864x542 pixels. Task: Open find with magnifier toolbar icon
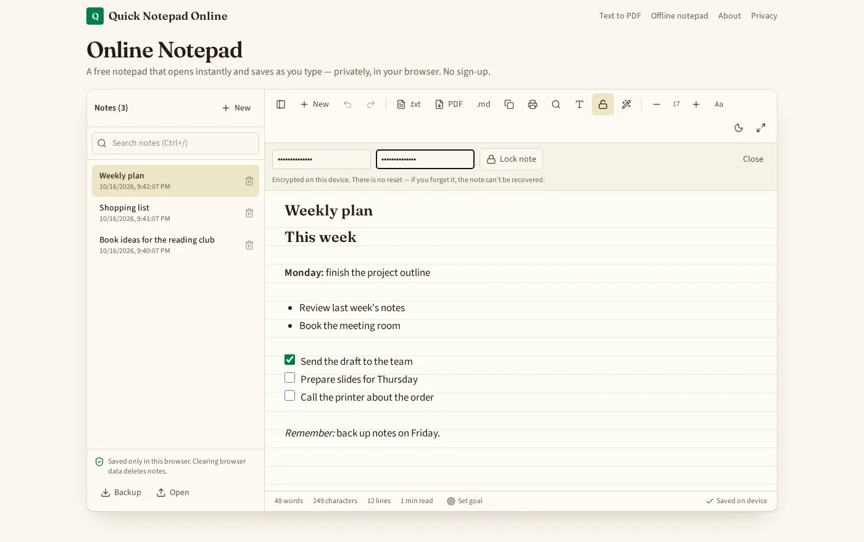[x=556, y=104]
